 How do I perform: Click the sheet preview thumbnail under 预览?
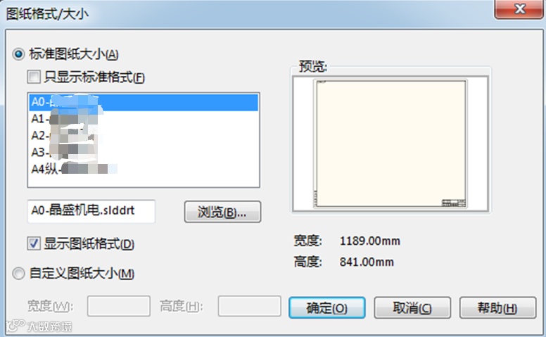pos(391,144)
